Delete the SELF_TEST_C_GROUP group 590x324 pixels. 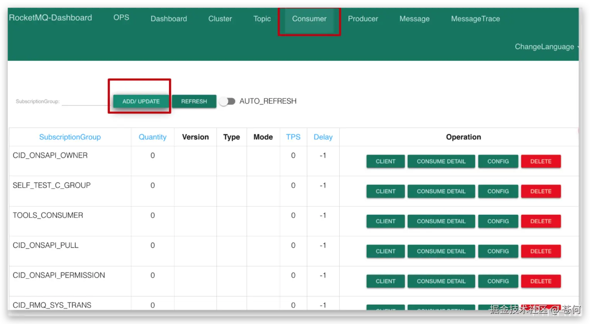coord(541,191)
